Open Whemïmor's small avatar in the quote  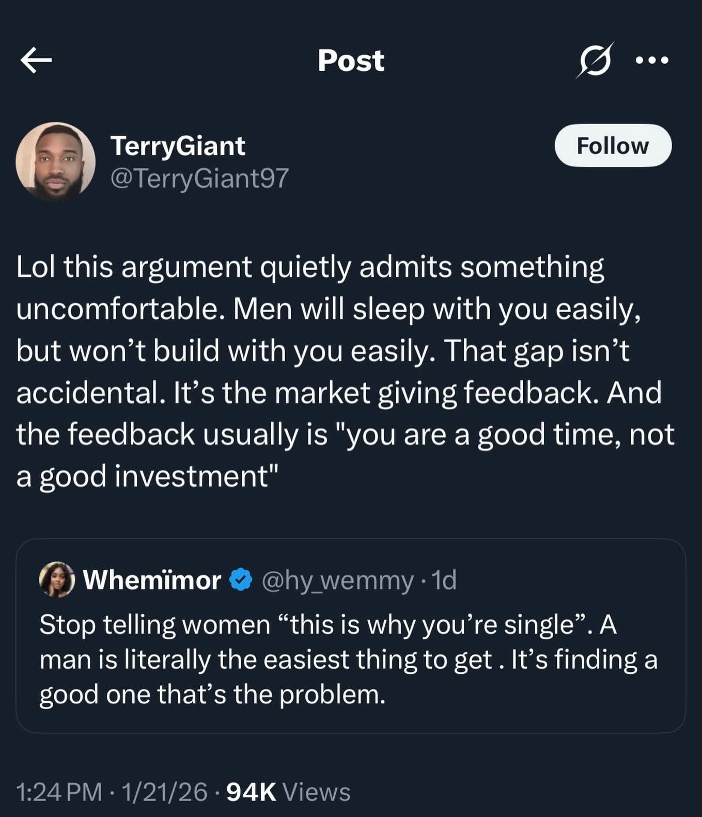tap(57, 579)
